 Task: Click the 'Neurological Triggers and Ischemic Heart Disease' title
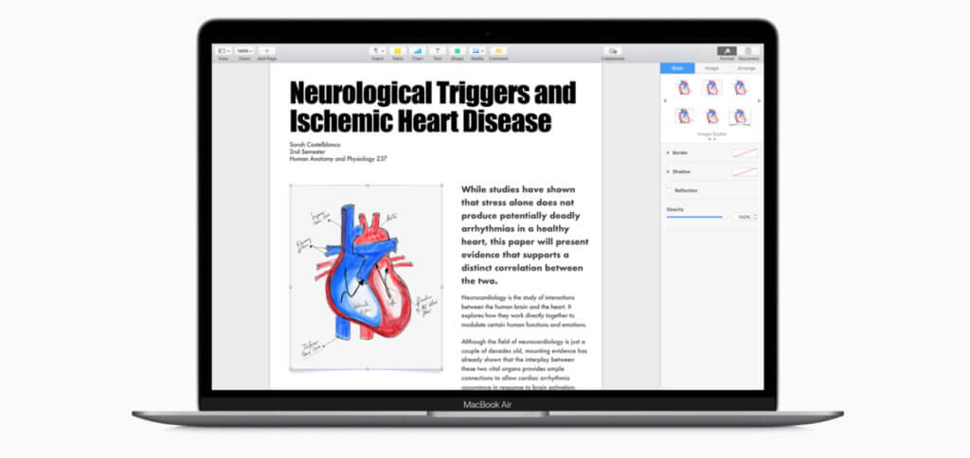[x=433, y=106]
